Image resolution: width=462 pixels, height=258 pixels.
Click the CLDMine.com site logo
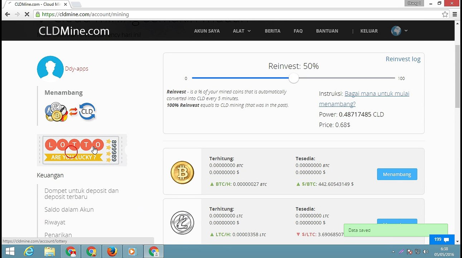pyautogui.click(x=74, y=31)
